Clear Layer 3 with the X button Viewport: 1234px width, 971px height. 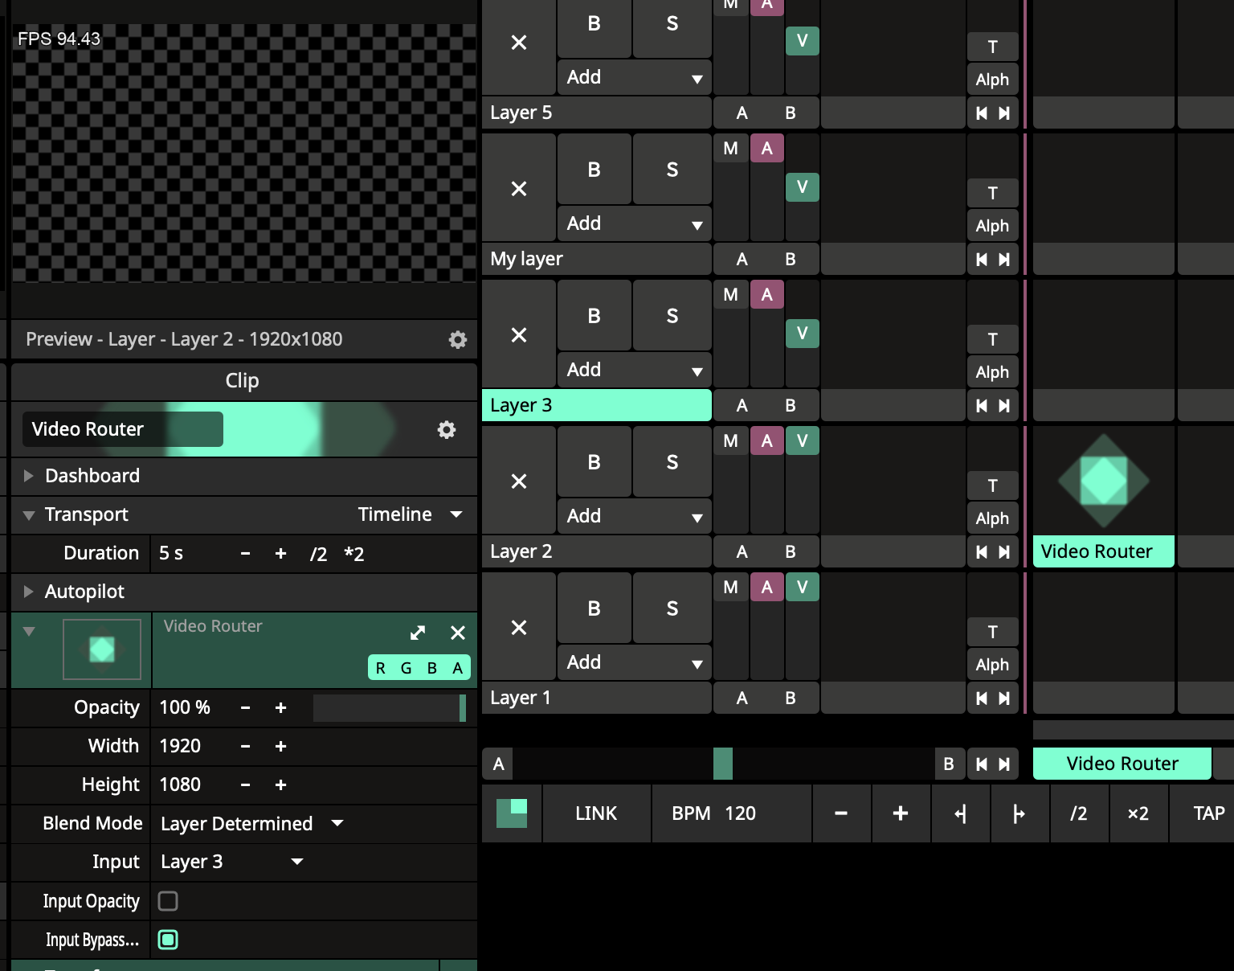click(519, 335)
